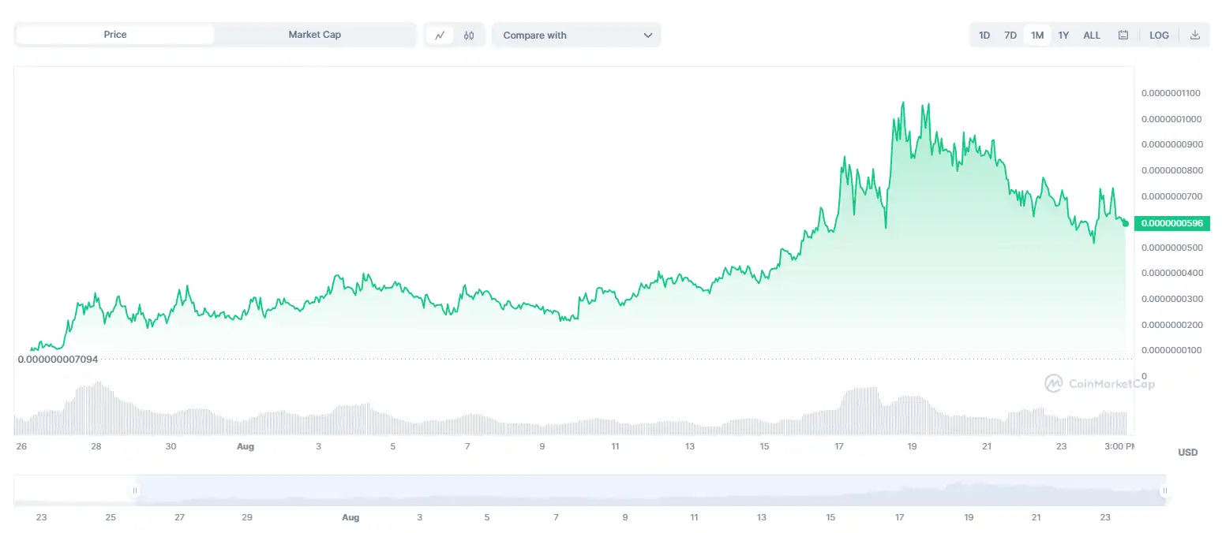Viewport: 1222px width, 533px height.
Task: Select the 1M time range
Action: coord(1037,35)
